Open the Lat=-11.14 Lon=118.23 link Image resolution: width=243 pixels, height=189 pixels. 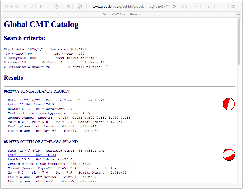[32, 155]
